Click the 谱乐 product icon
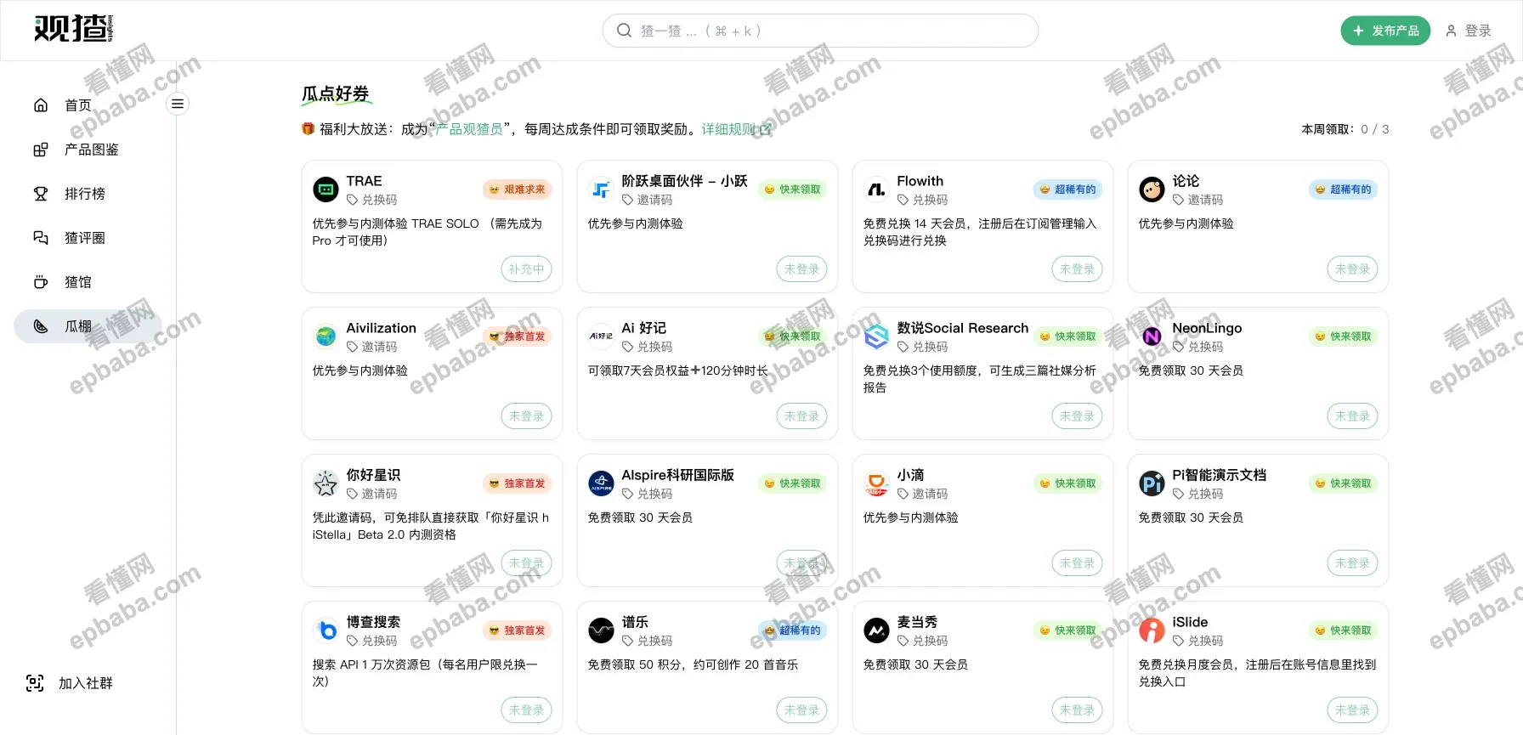 601,630
